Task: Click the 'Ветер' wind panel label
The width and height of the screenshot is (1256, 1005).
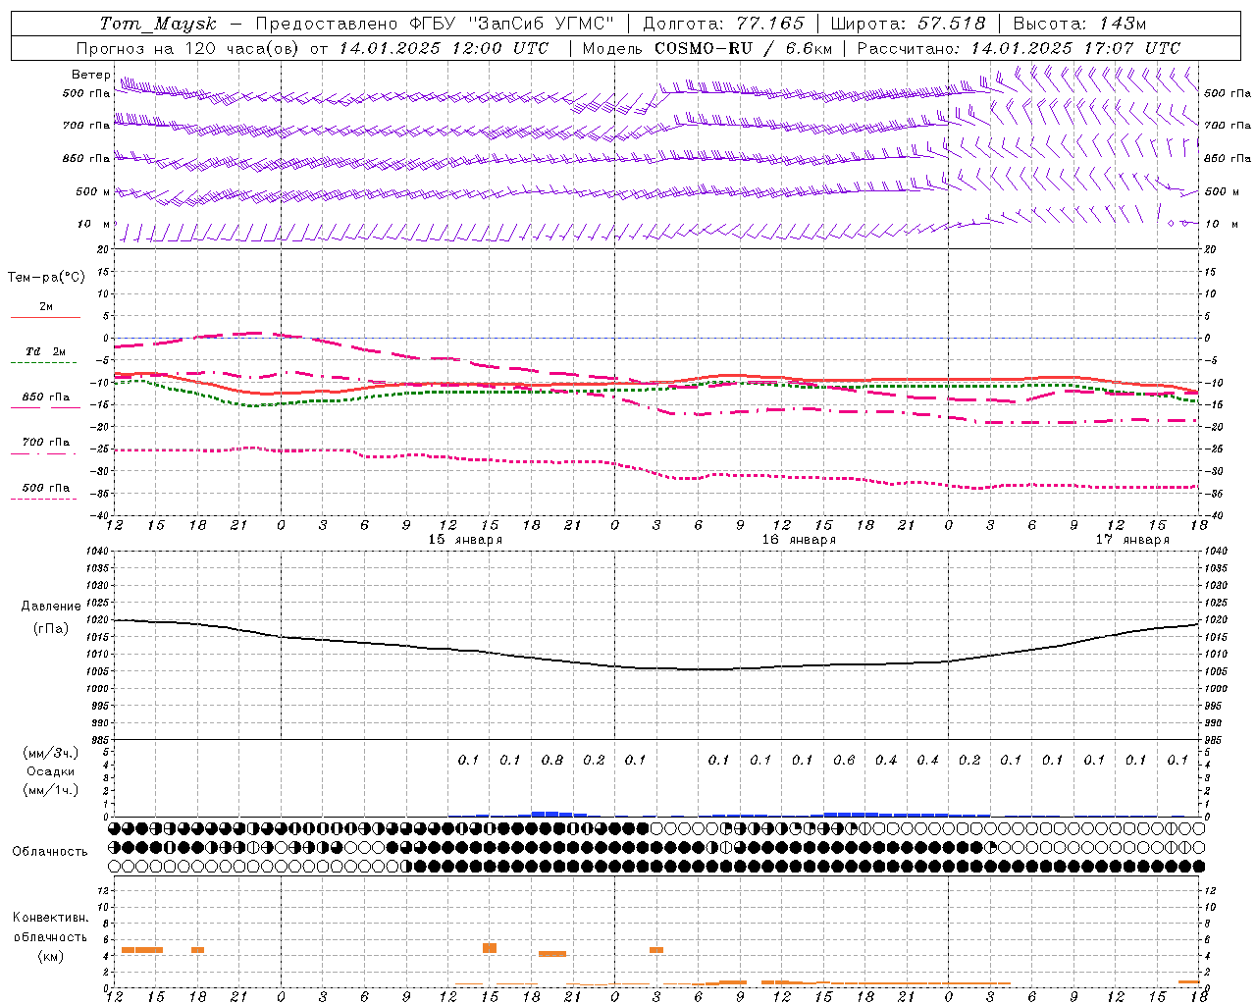Action: [x=90, y=75]
